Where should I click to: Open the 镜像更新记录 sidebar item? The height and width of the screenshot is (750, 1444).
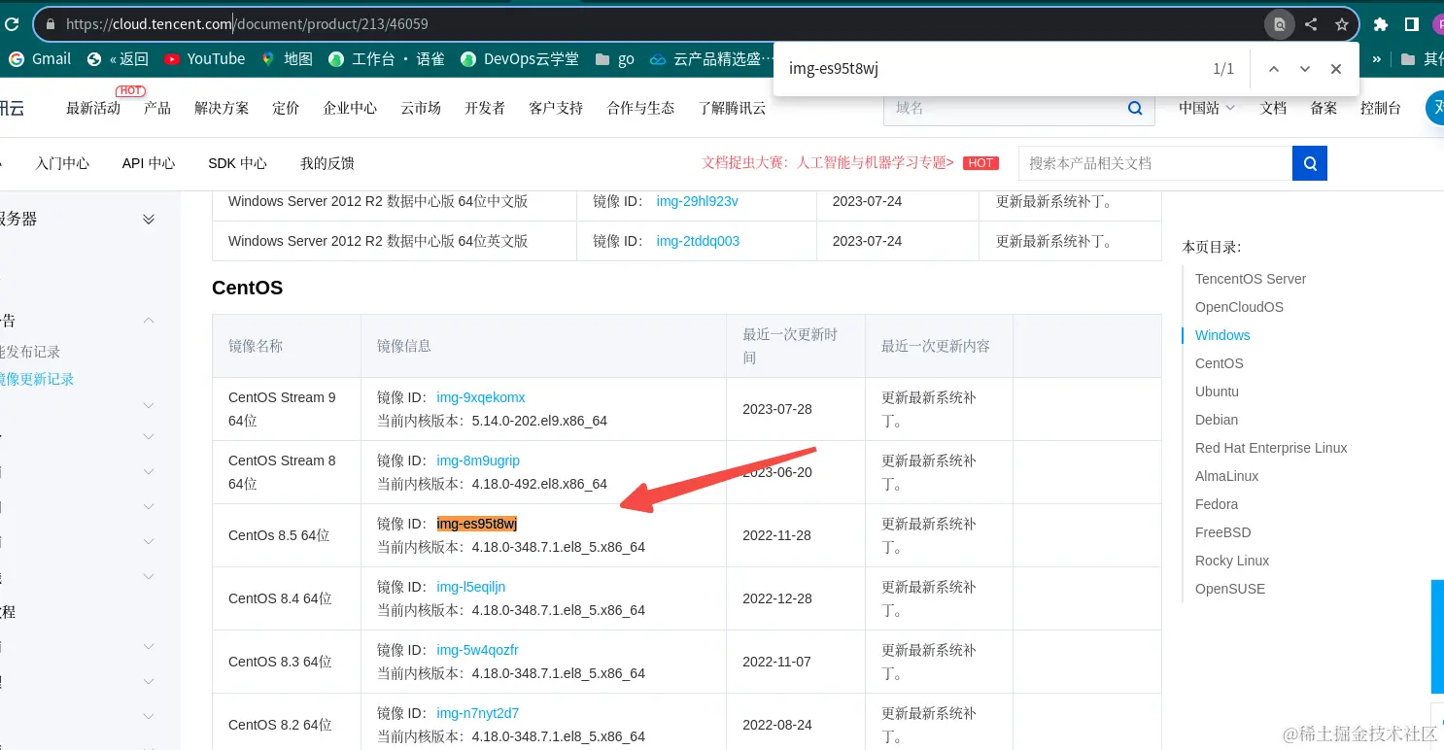tap(37, 379)
